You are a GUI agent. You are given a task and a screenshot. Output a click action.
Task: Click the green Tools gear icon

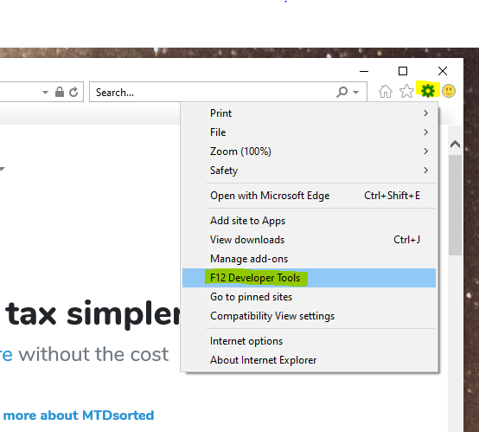pyautogui.click(x=428, y=91)
